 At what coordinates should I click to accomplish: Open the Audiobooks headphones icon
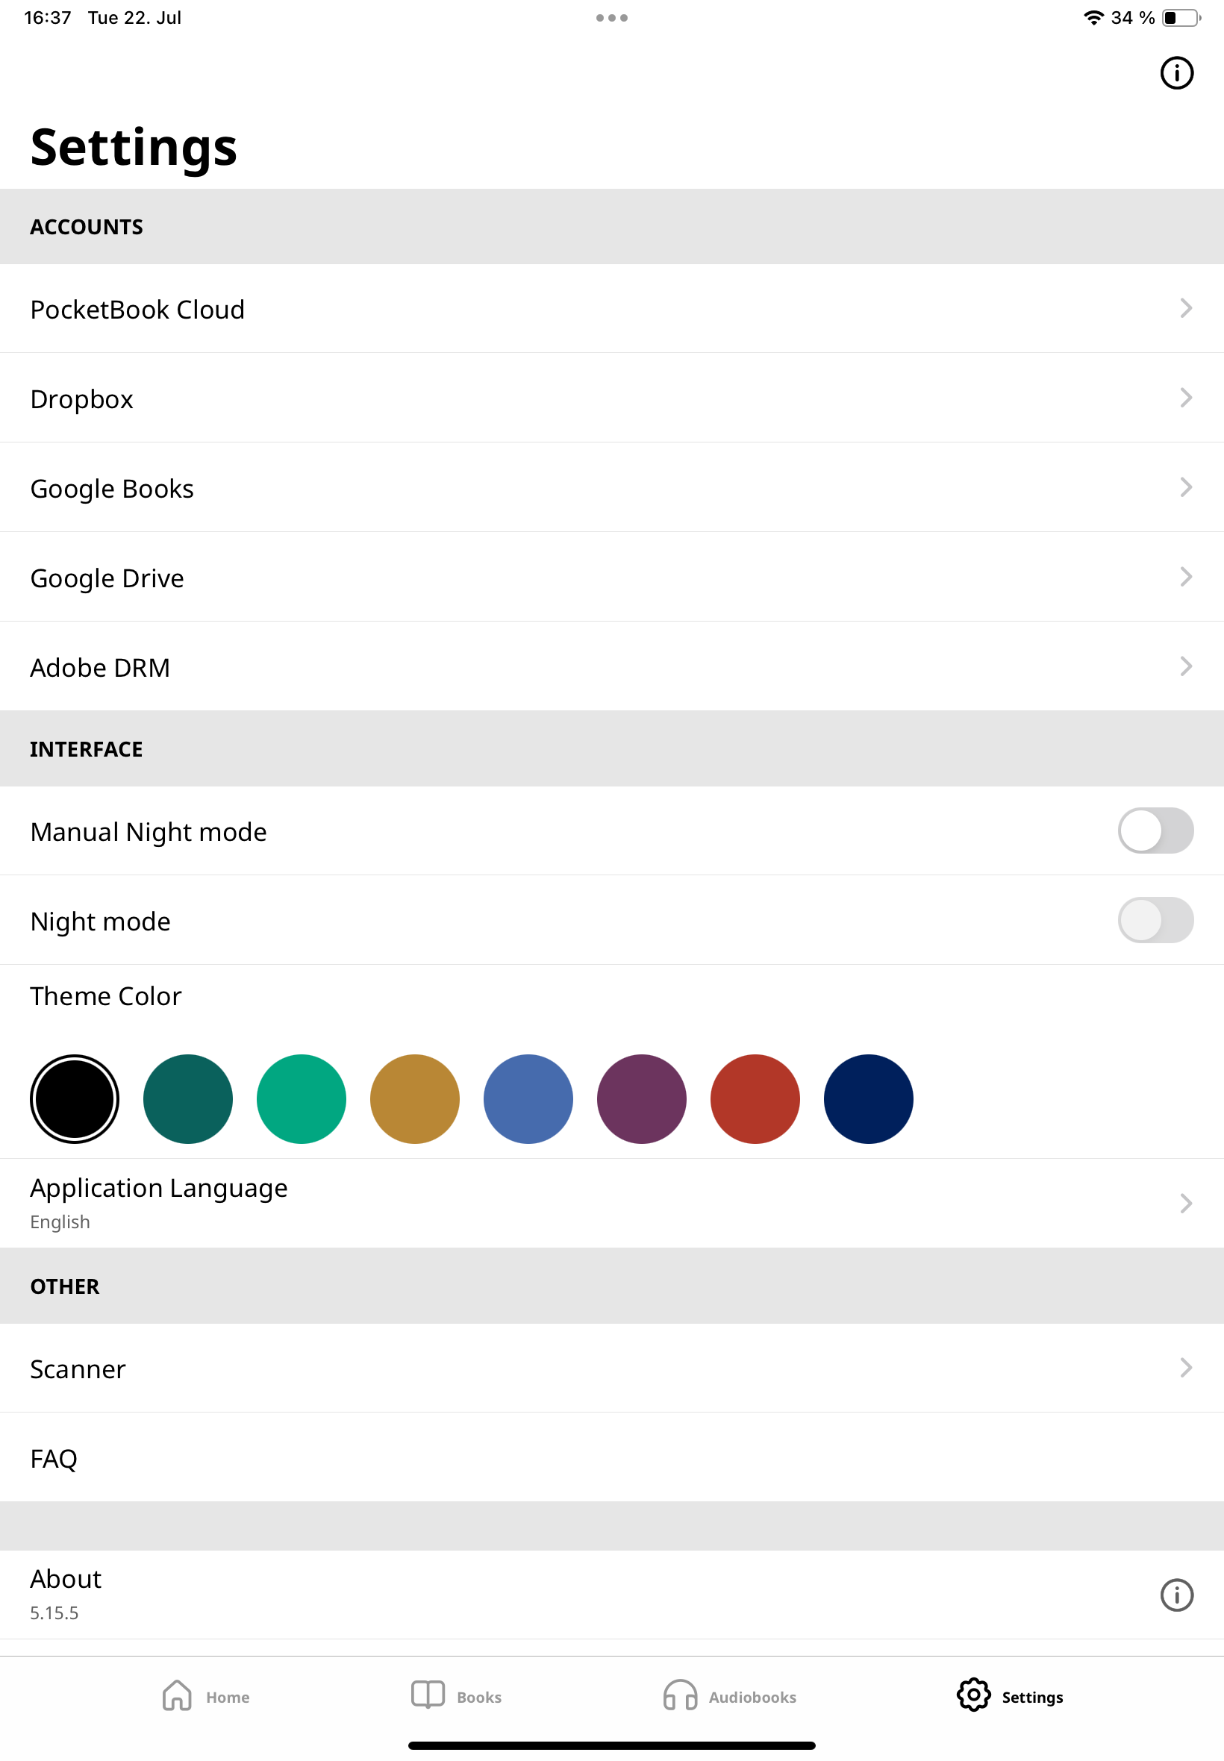679,1695
